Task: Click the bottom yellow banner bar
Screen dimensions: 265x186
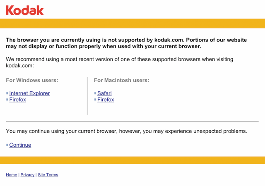Action: [x=132, y=160]
